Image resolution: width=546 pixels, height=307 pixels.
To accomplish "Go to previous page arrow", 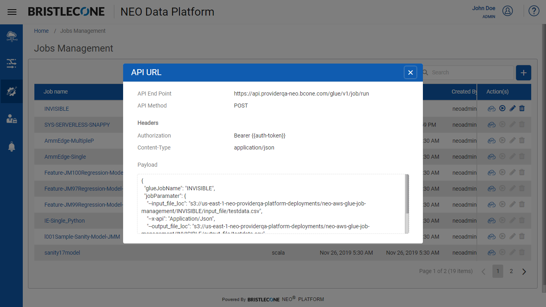I will tap(484, 271).
